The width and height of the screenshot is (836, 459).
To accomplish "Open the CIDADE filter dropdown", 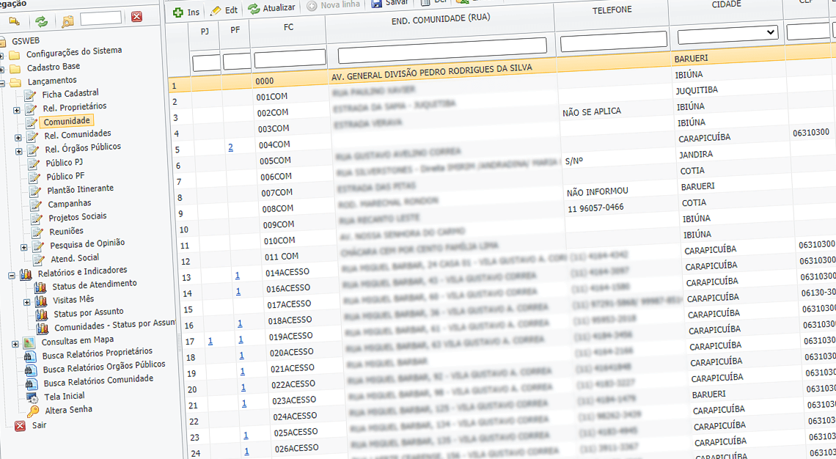I will click(727, 33).
